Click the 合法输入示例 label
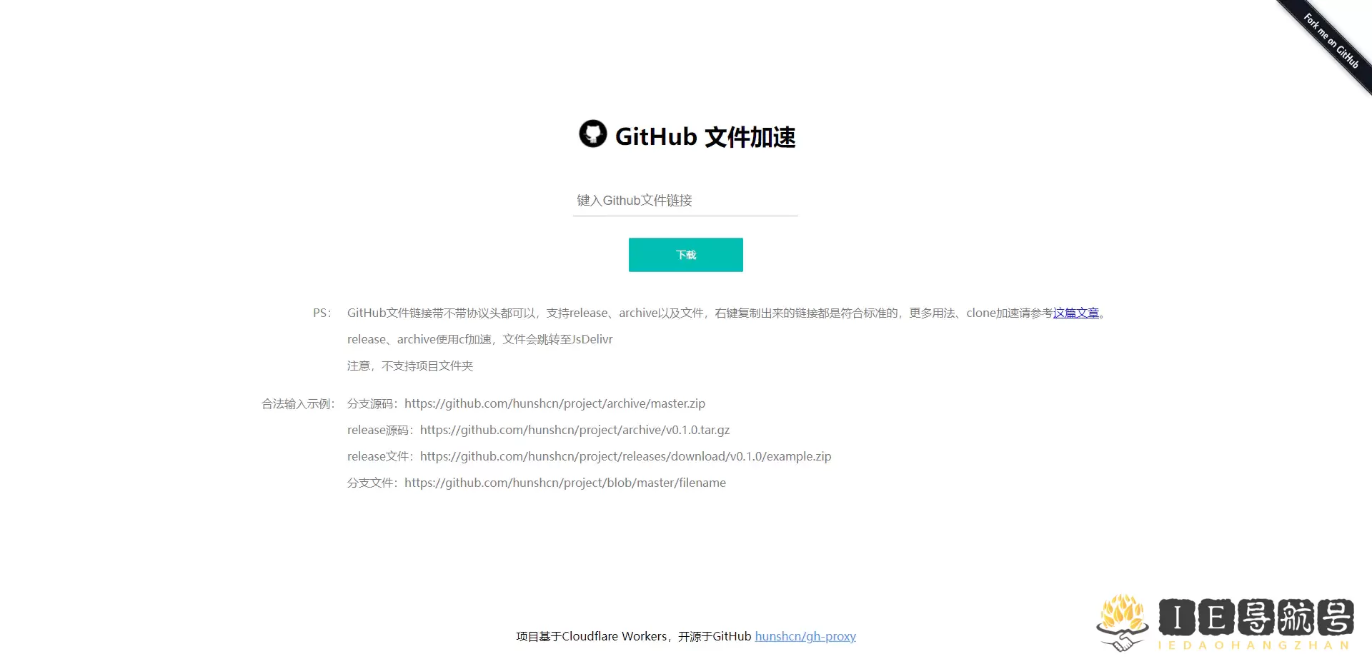The width and height of the screenshot is (1372, 669). 299,403
